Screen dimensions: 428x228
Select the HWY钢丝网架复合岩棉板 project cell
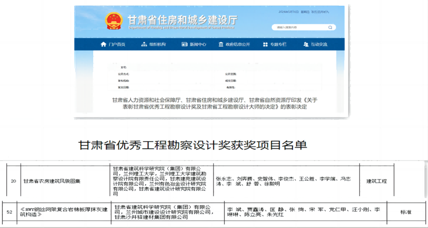pyautogui.click(x=64, y=212)
